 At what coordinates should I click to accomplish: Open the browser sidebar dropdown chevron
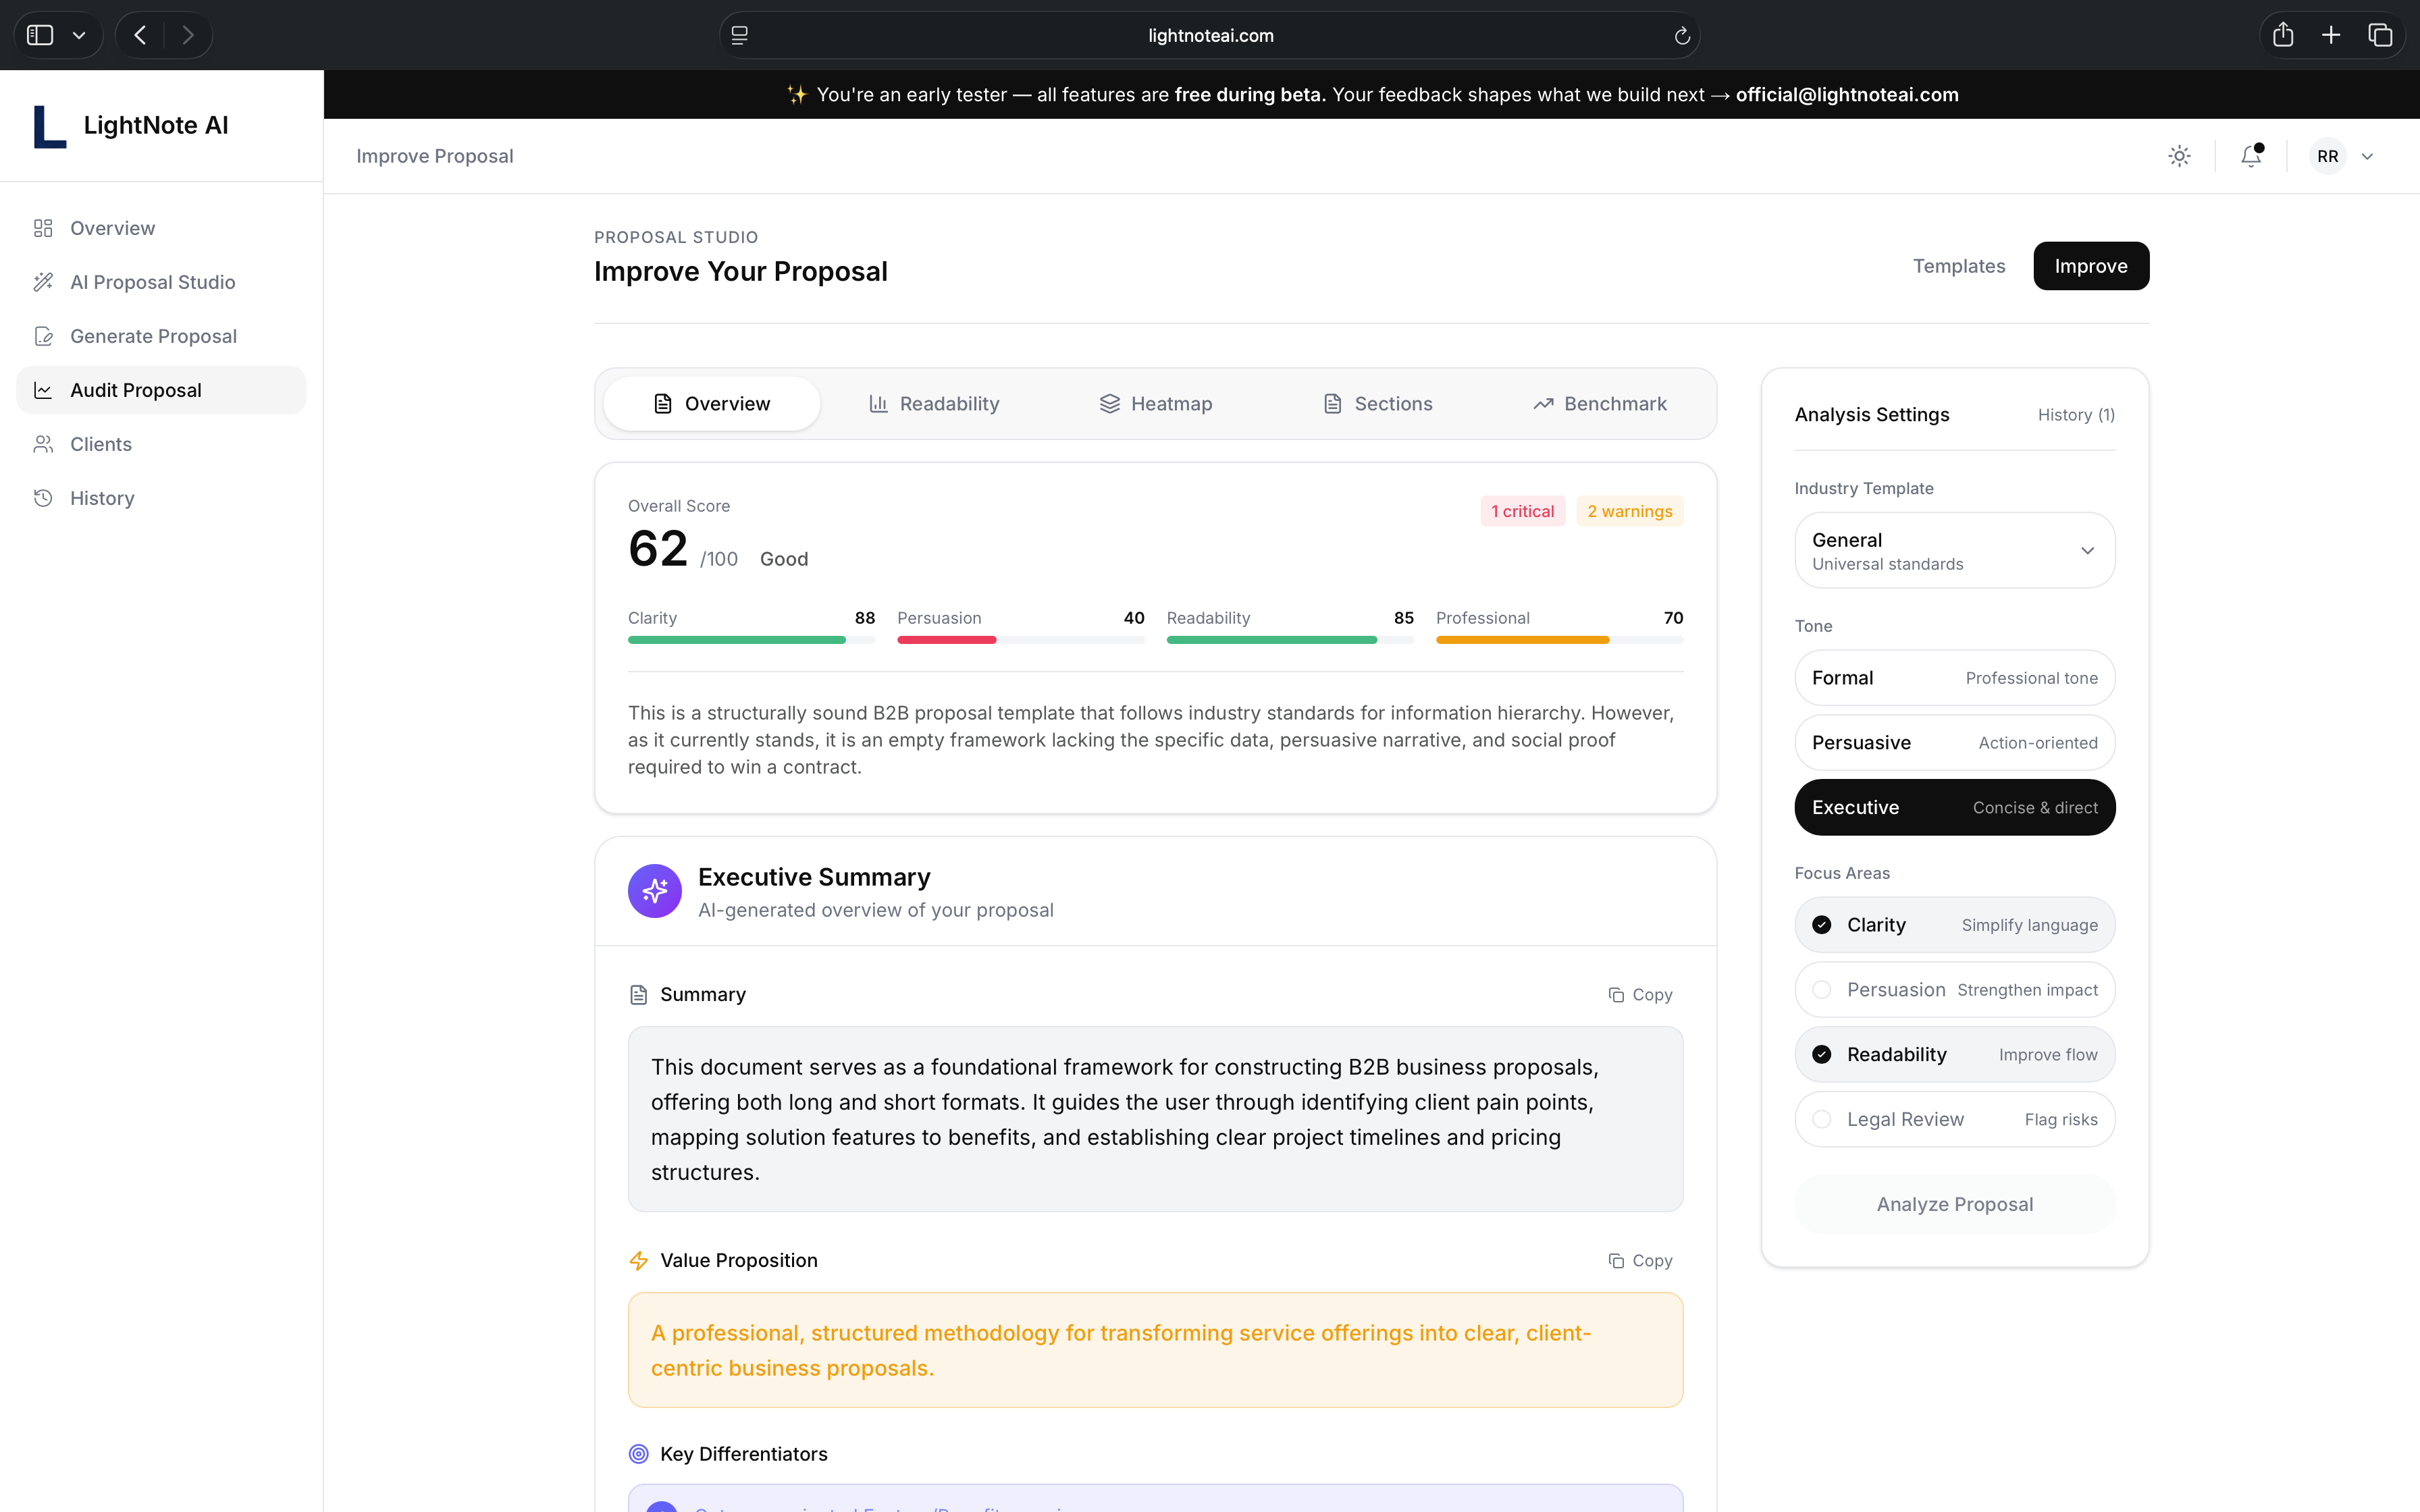[79, 36]
